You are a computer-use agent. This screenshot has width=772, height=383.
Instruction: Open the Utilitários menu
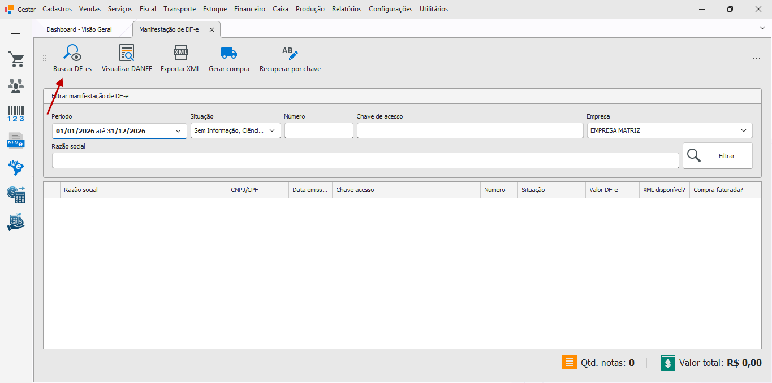tap(434, 9)
